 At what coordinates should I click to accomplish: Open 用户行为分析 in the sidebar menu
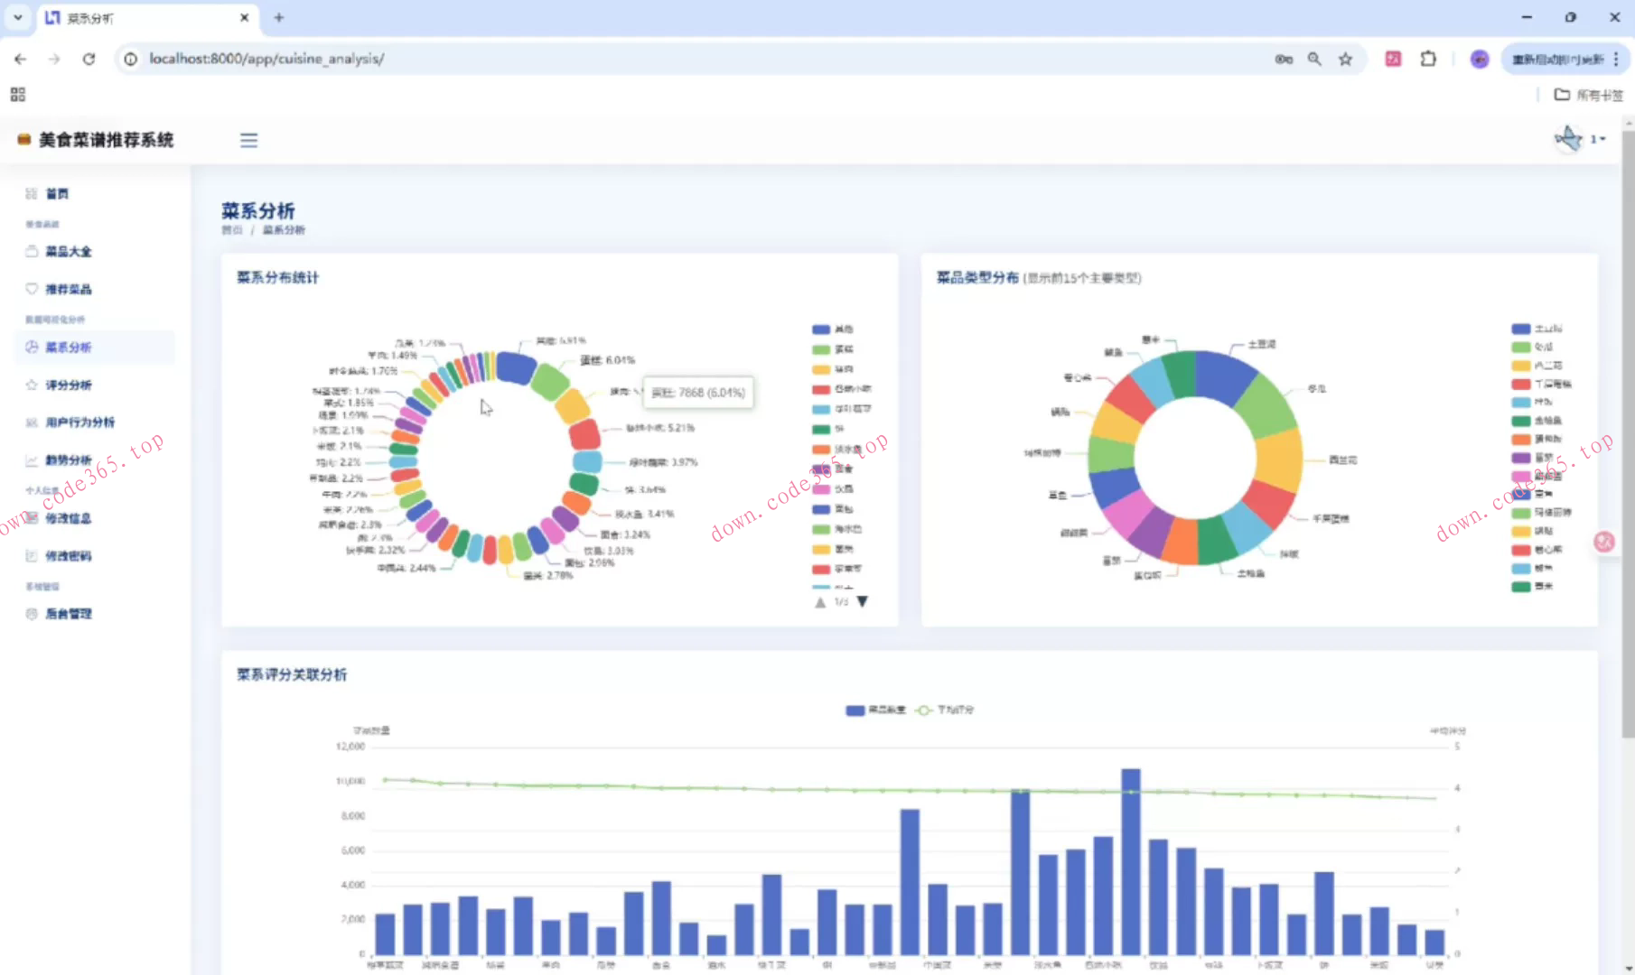pyautogui.click(x=79, y=422)
